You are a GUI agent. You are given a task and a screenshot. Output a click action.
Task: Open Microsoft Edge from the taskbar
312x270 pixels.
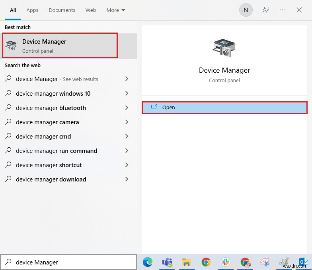point(147,262)
